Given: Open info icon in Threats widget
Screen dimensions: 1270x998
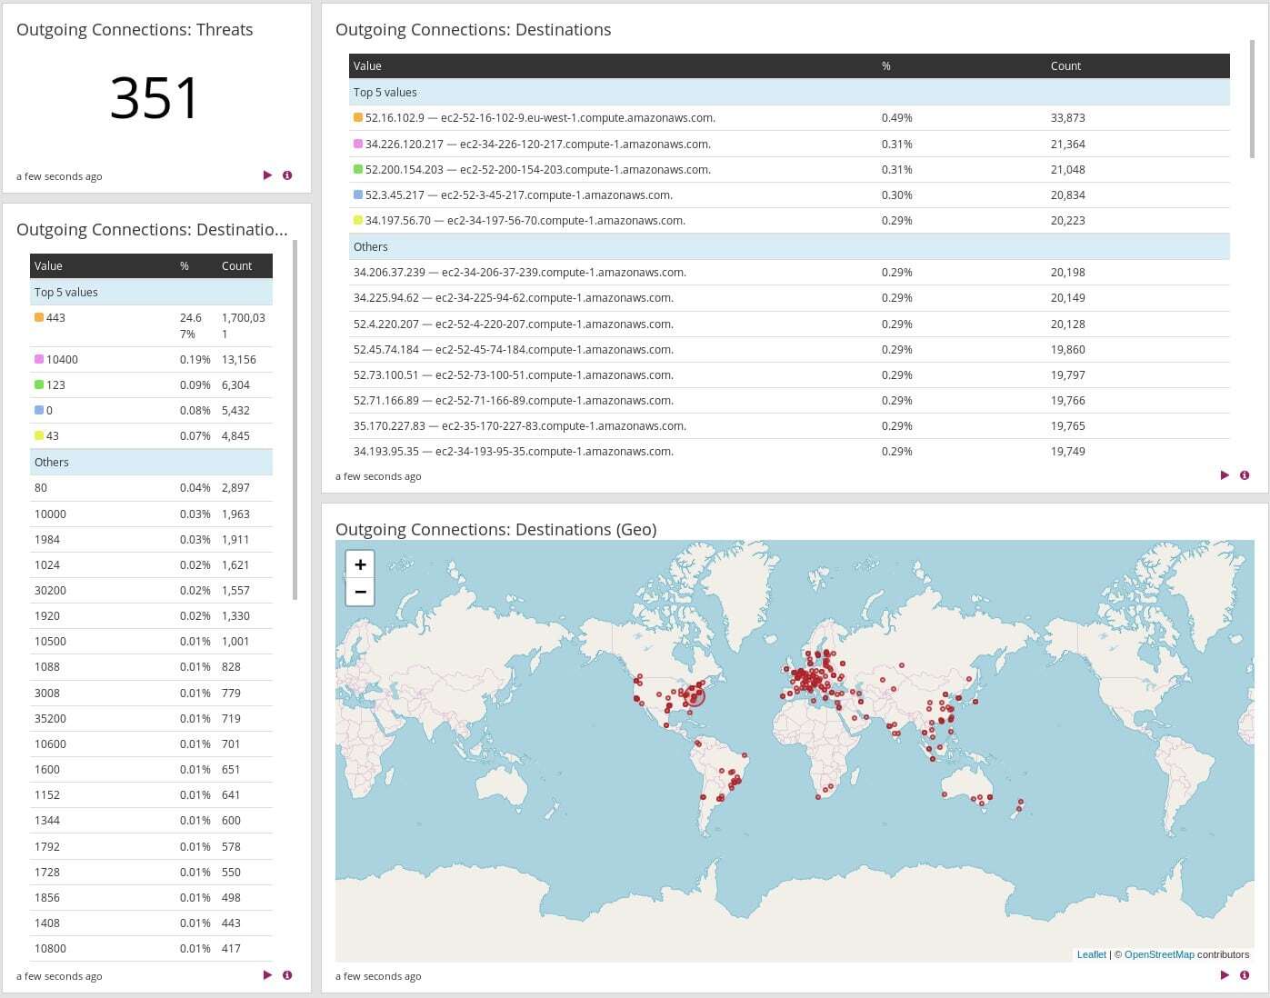Looking at the screenshot, I should (287, 175).
